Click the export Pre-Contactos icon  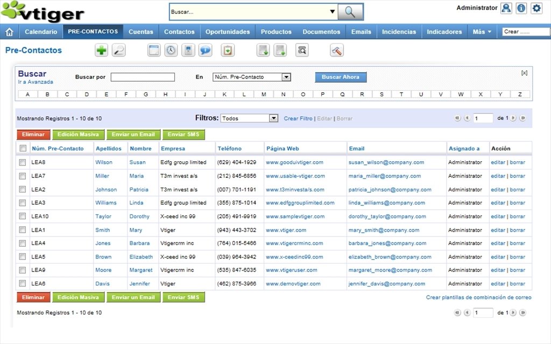coord(280,50)
